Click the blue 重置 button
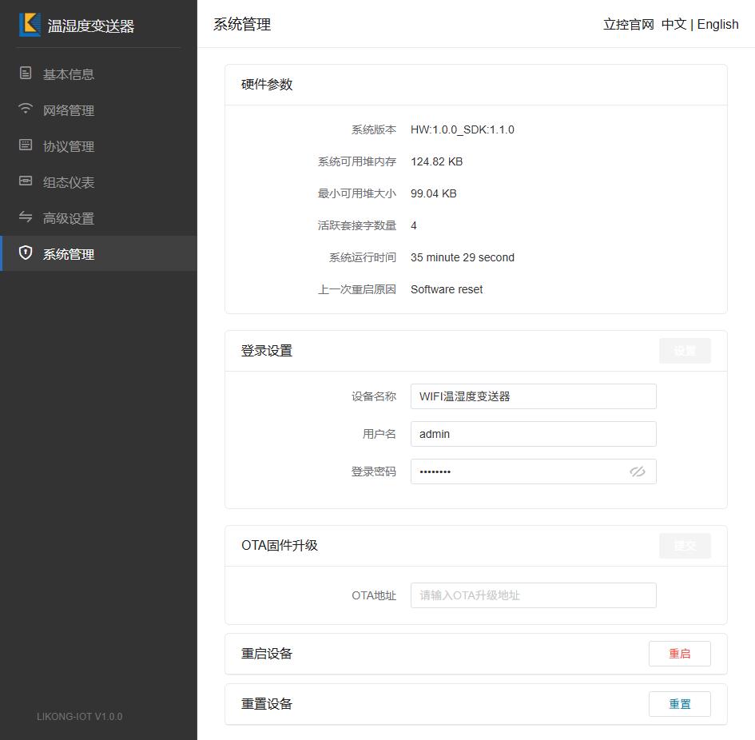This screenshot has width=755, height=740. pyautogui.click(x=679, y=704)
